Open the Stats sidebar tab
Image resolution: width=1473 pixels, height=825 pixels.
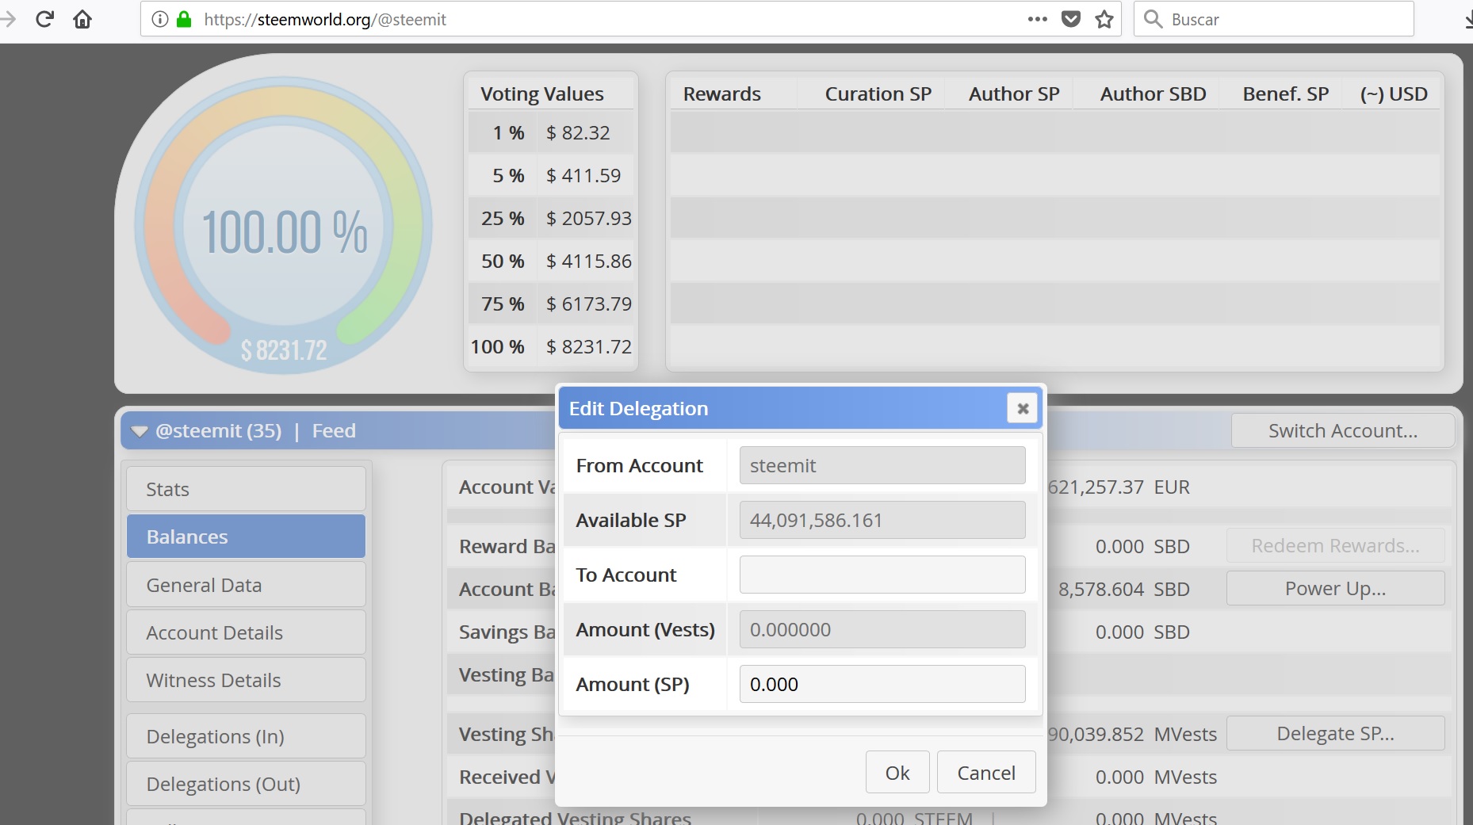click(246, 489)
